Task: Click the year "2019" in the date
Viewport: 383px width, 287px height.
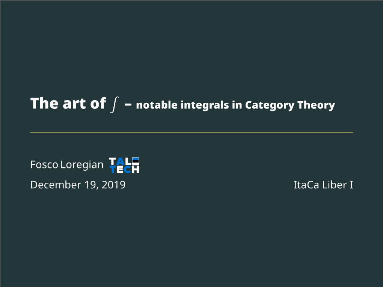Action: [113, 185]
